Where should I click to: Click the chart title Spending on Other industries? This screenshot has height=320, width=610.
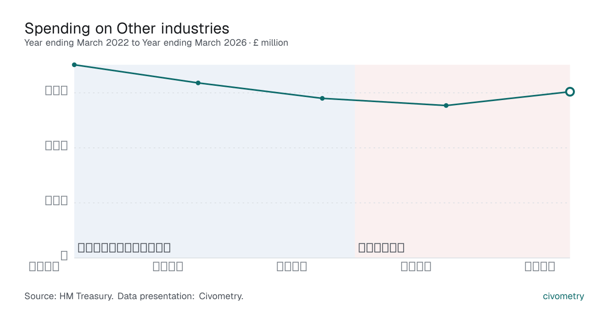tap(127, 28)
